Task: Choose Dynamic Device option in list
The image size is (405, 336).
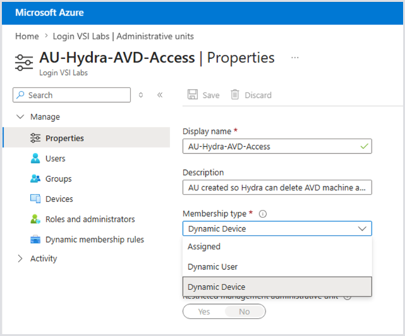Action: [x=277, y=287]
